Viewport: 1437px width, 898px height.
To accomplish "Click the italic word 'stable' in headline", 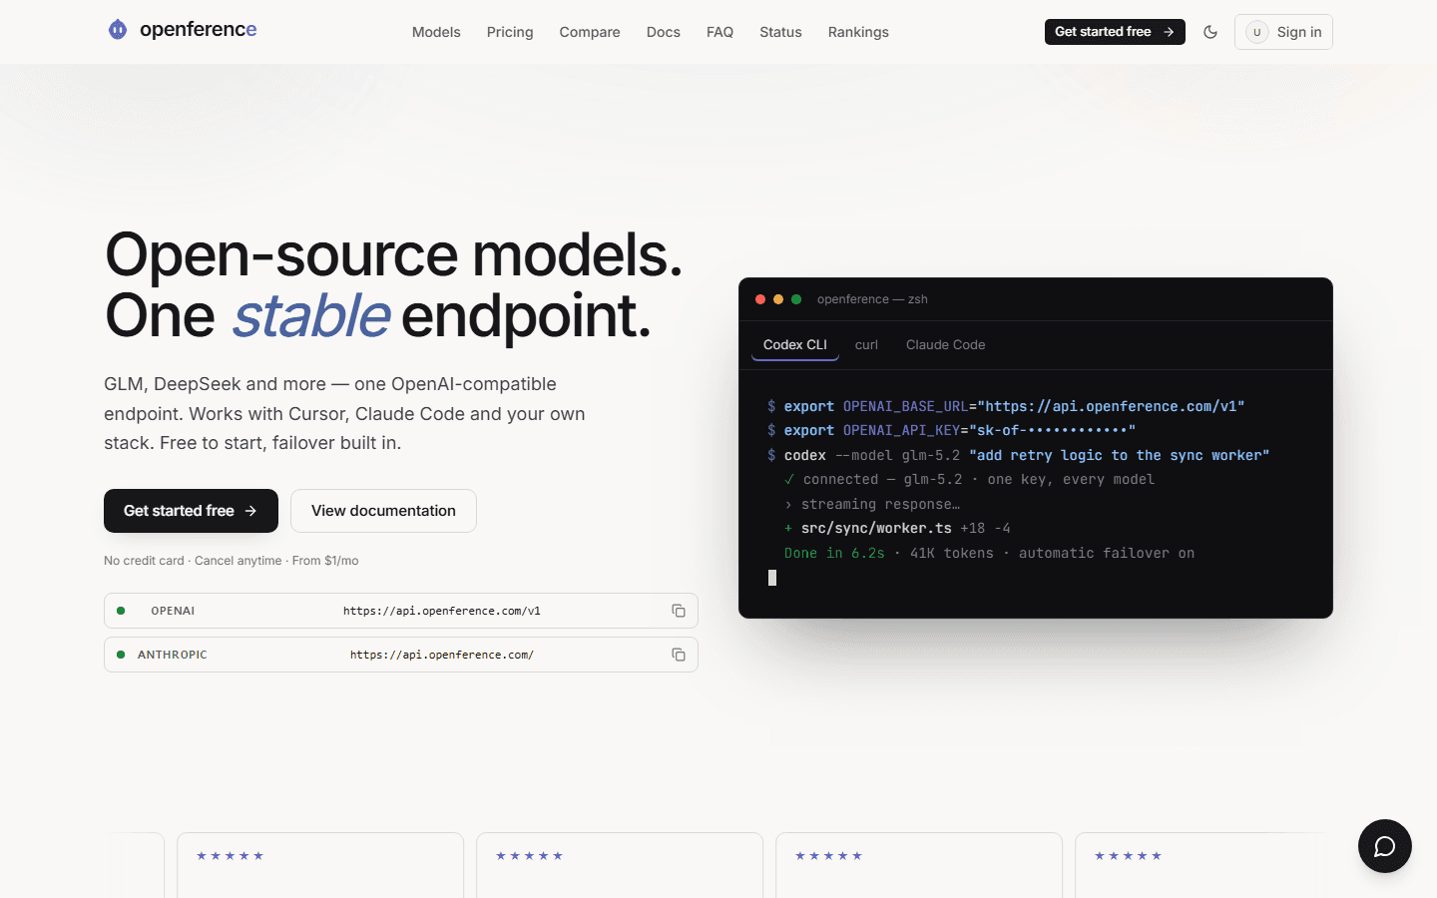I will 311,316.
